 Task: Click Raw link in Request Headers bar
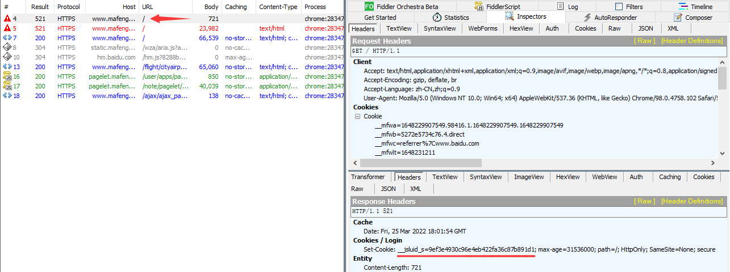[644, 41]
